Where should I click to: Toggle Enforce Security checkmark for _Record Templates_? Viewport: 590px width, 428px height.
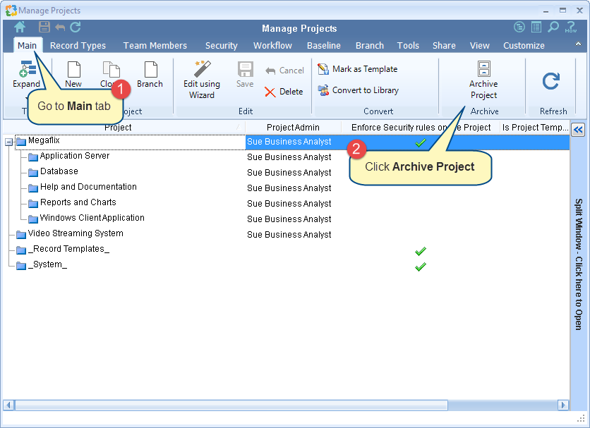pyautogui.click(x=421, y=251)
